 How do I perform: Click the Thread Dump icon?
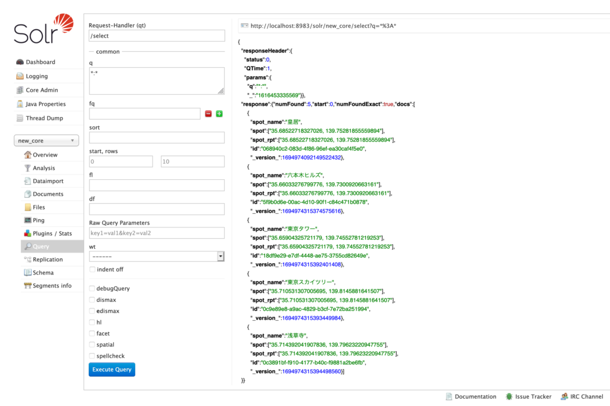[20, 118]
